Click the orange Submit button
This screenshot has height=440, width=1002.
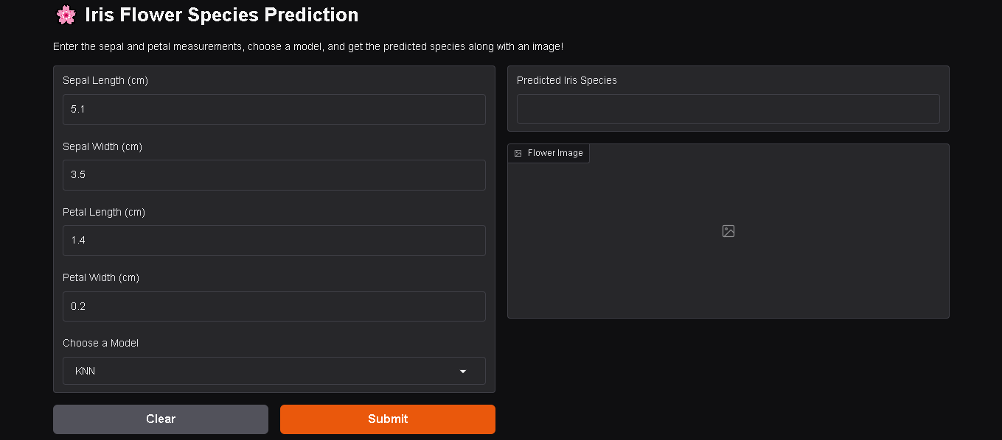pos(388,419)
